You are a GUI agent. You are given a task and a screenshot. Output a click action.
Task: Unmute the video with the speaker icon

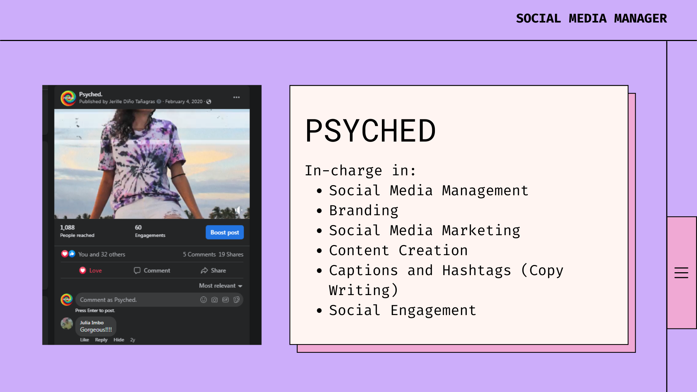click(x=238, y=210)
